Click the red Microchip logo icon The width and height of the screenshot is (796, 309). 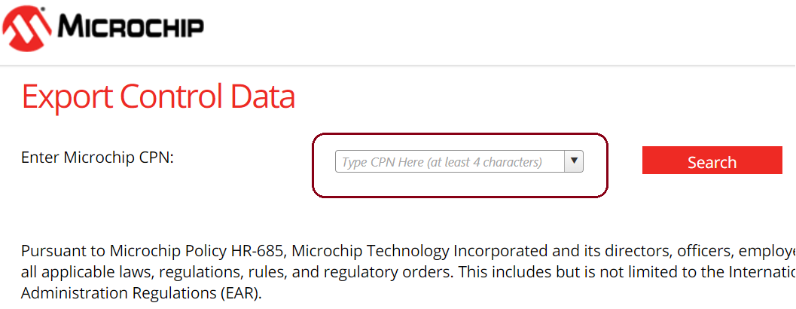click(27, 27)
